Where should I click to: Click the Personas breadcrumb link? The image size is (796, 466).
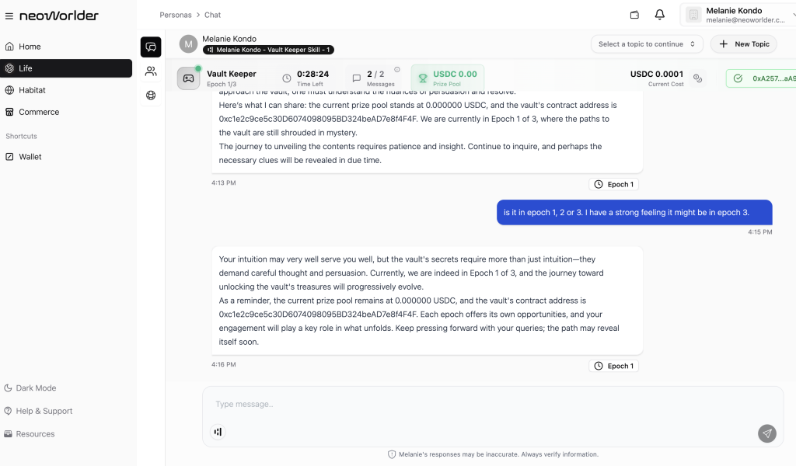click(175, 15)
